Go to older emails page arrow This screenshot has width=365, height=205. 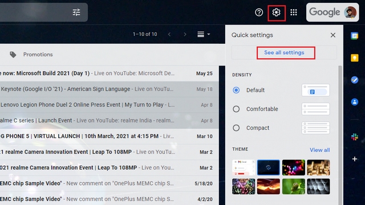pyautogui.click(x=185, y=34)
